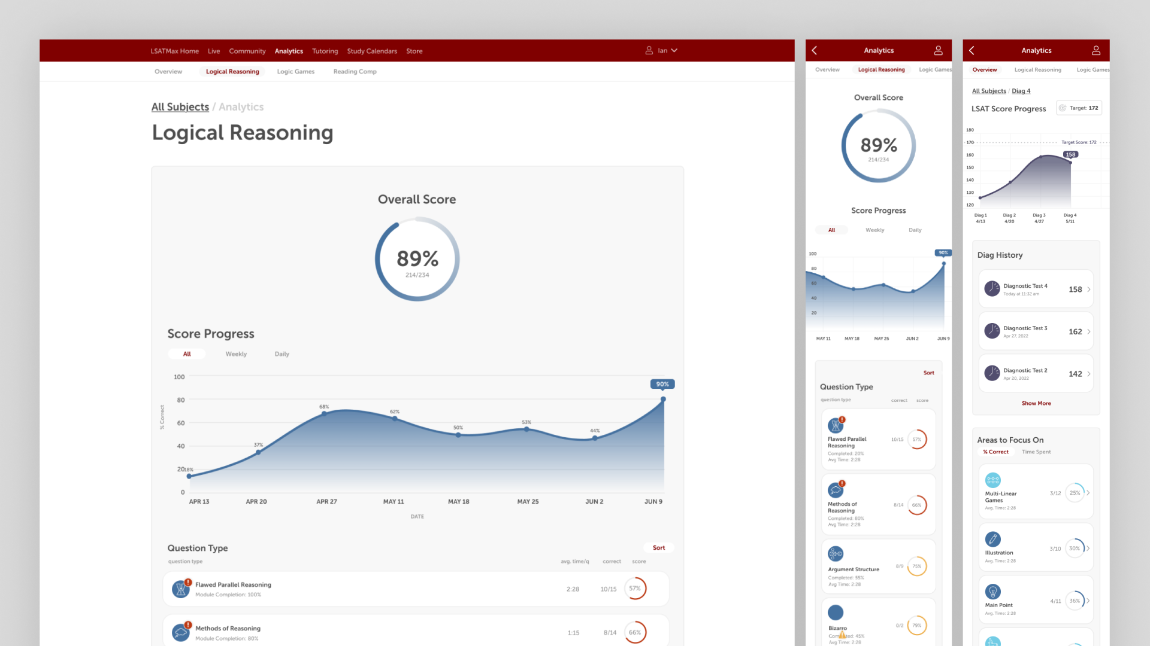
Task: Switch Areas to Focus On to % Correct
Action: coord(995,452)
